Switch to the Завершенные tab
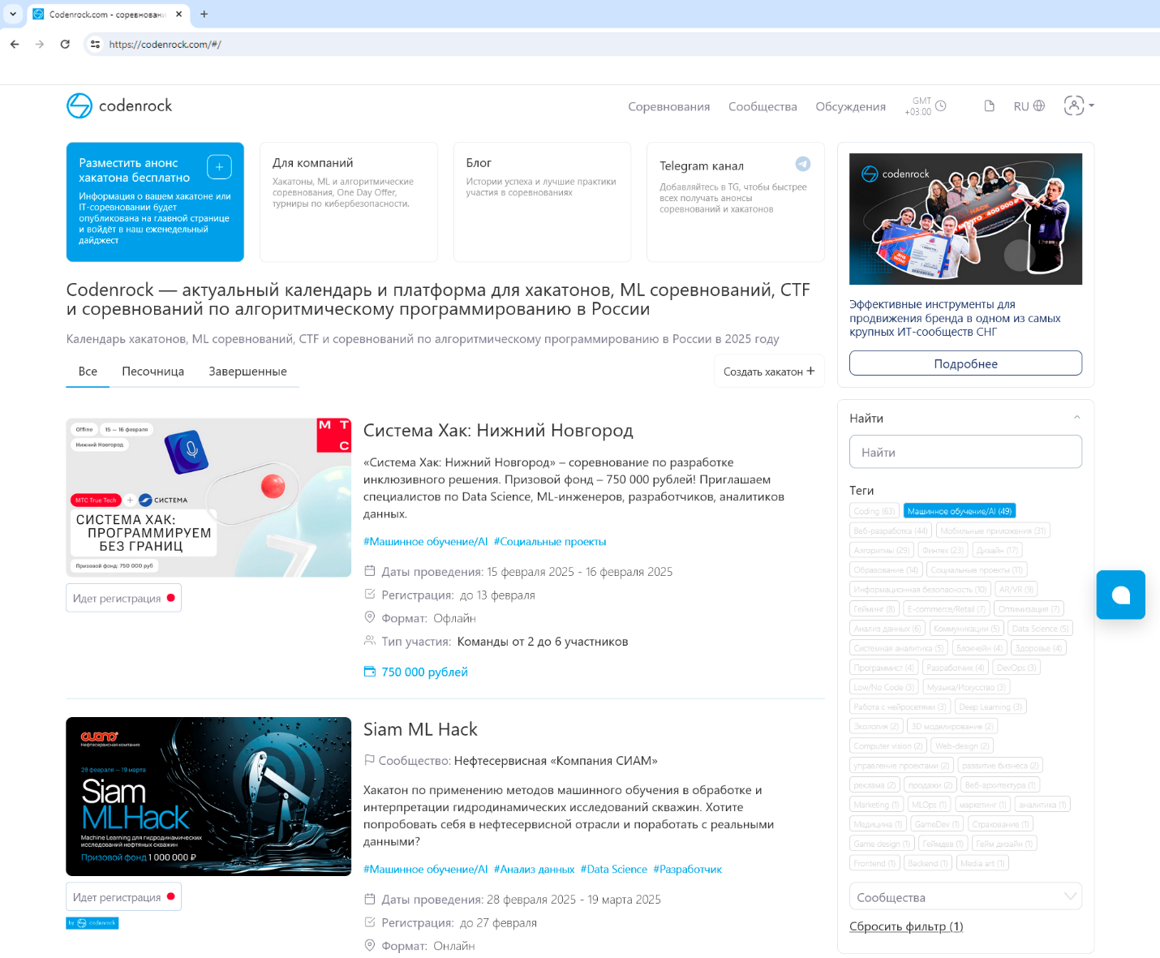 click(x=247, y=372)
